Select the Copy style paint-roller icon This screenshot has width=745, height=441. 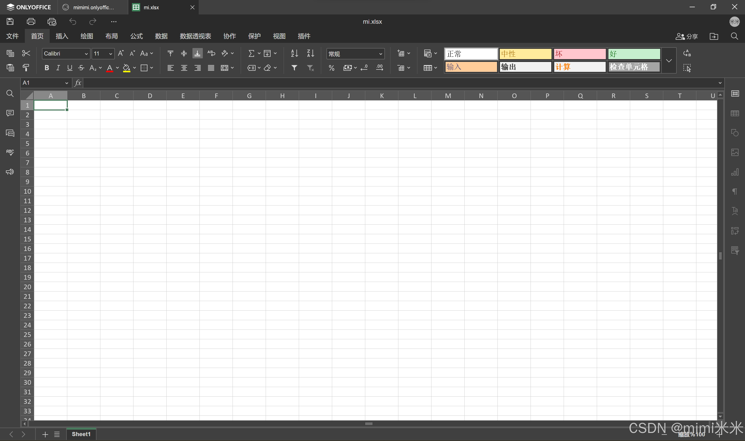[26, 68]
